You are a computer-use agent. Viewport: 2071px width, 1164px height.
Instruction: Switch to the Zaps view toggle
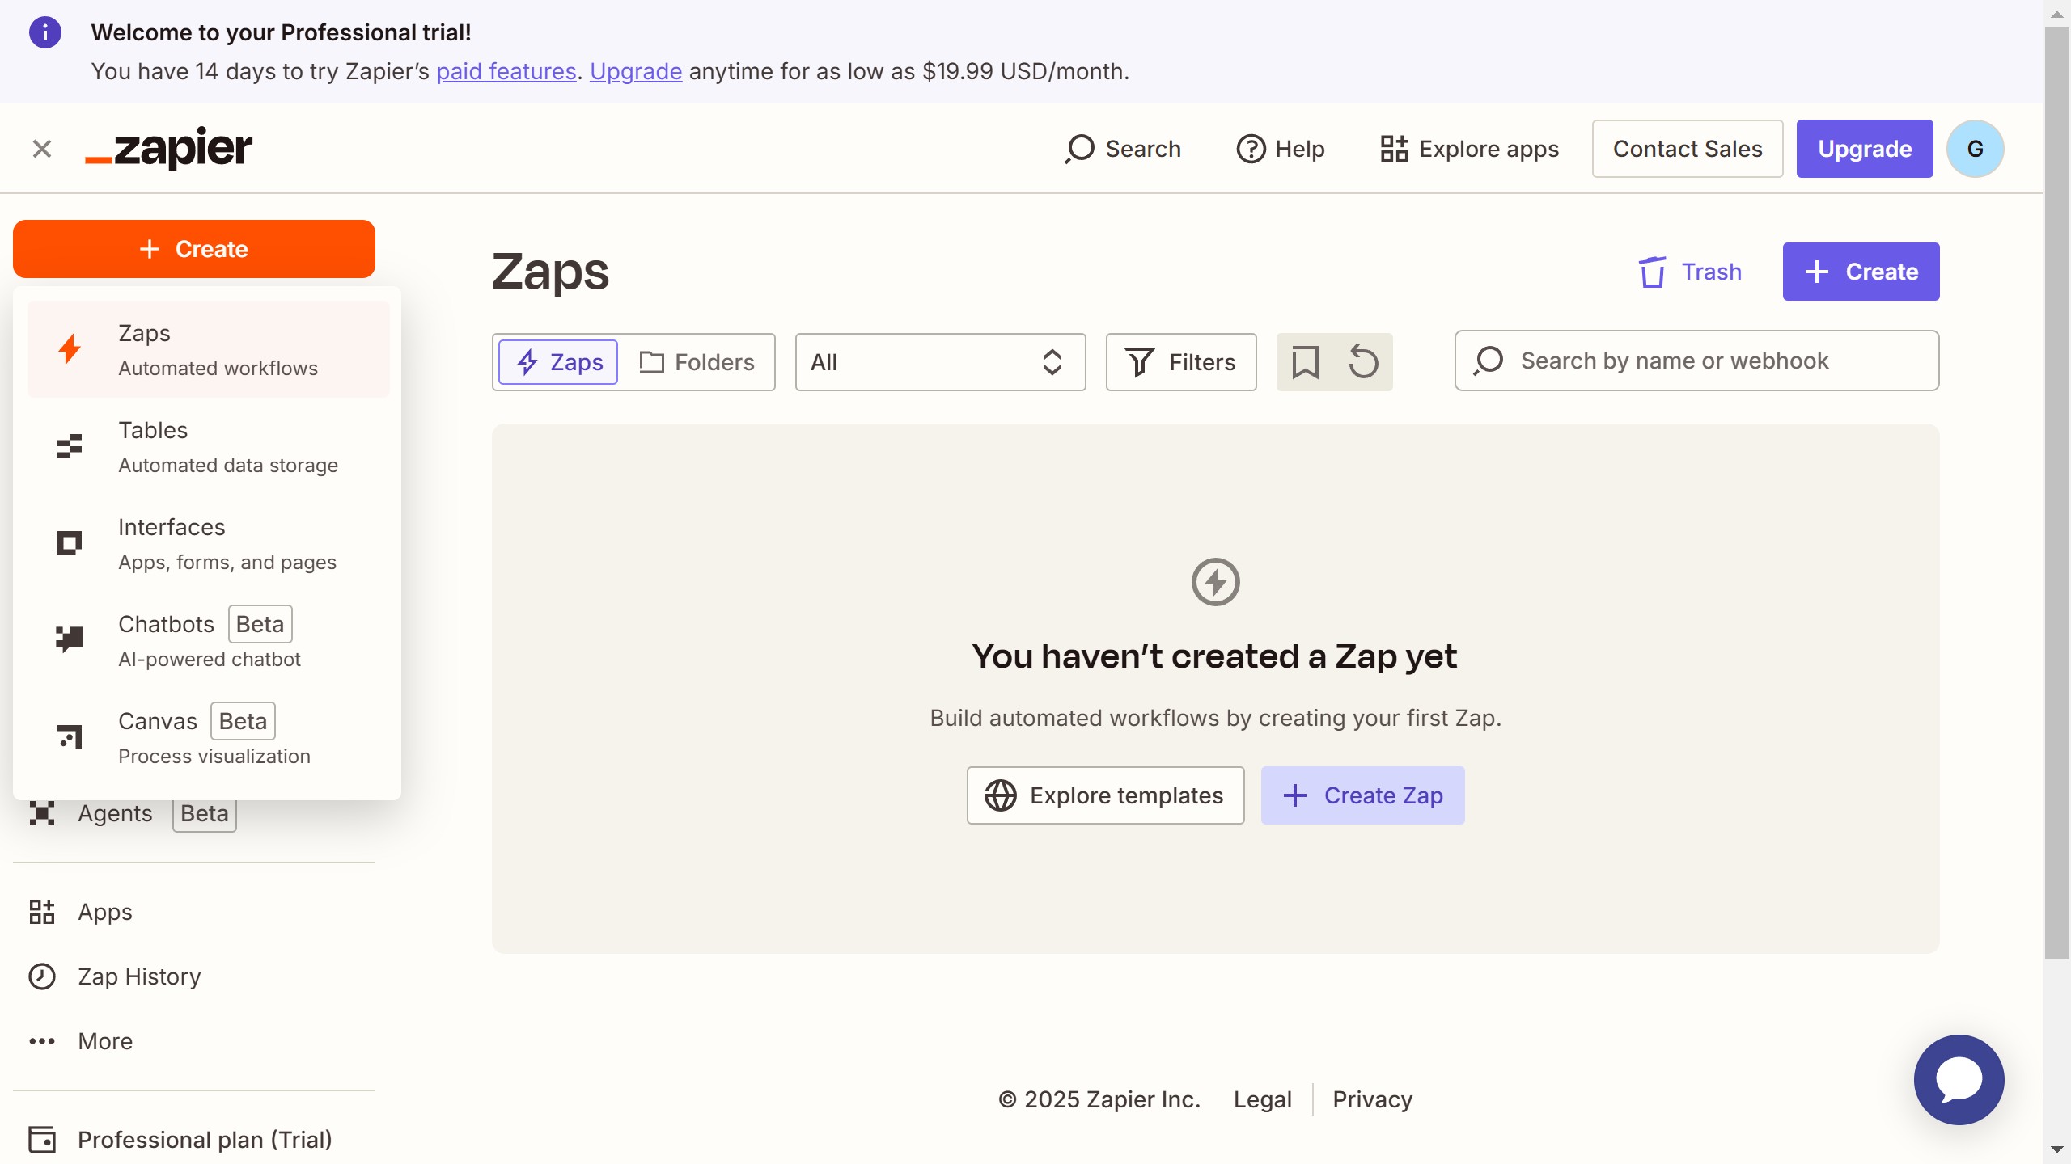[559, 362]
